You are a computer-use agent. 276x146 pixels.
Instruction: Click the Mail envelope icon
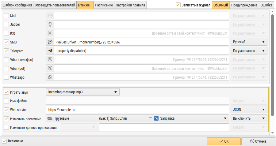pos(50,16)
